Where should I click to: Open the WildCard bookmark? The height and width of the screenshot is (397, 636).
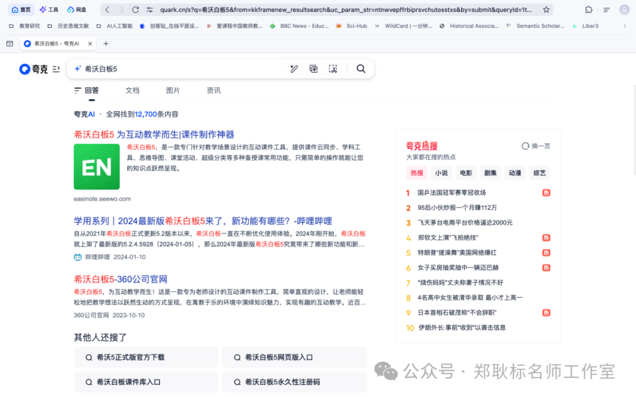point(403,26)
